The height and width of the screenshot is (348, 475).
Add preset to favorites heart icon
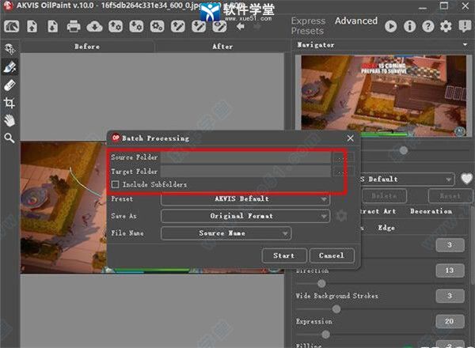point(466,179)
